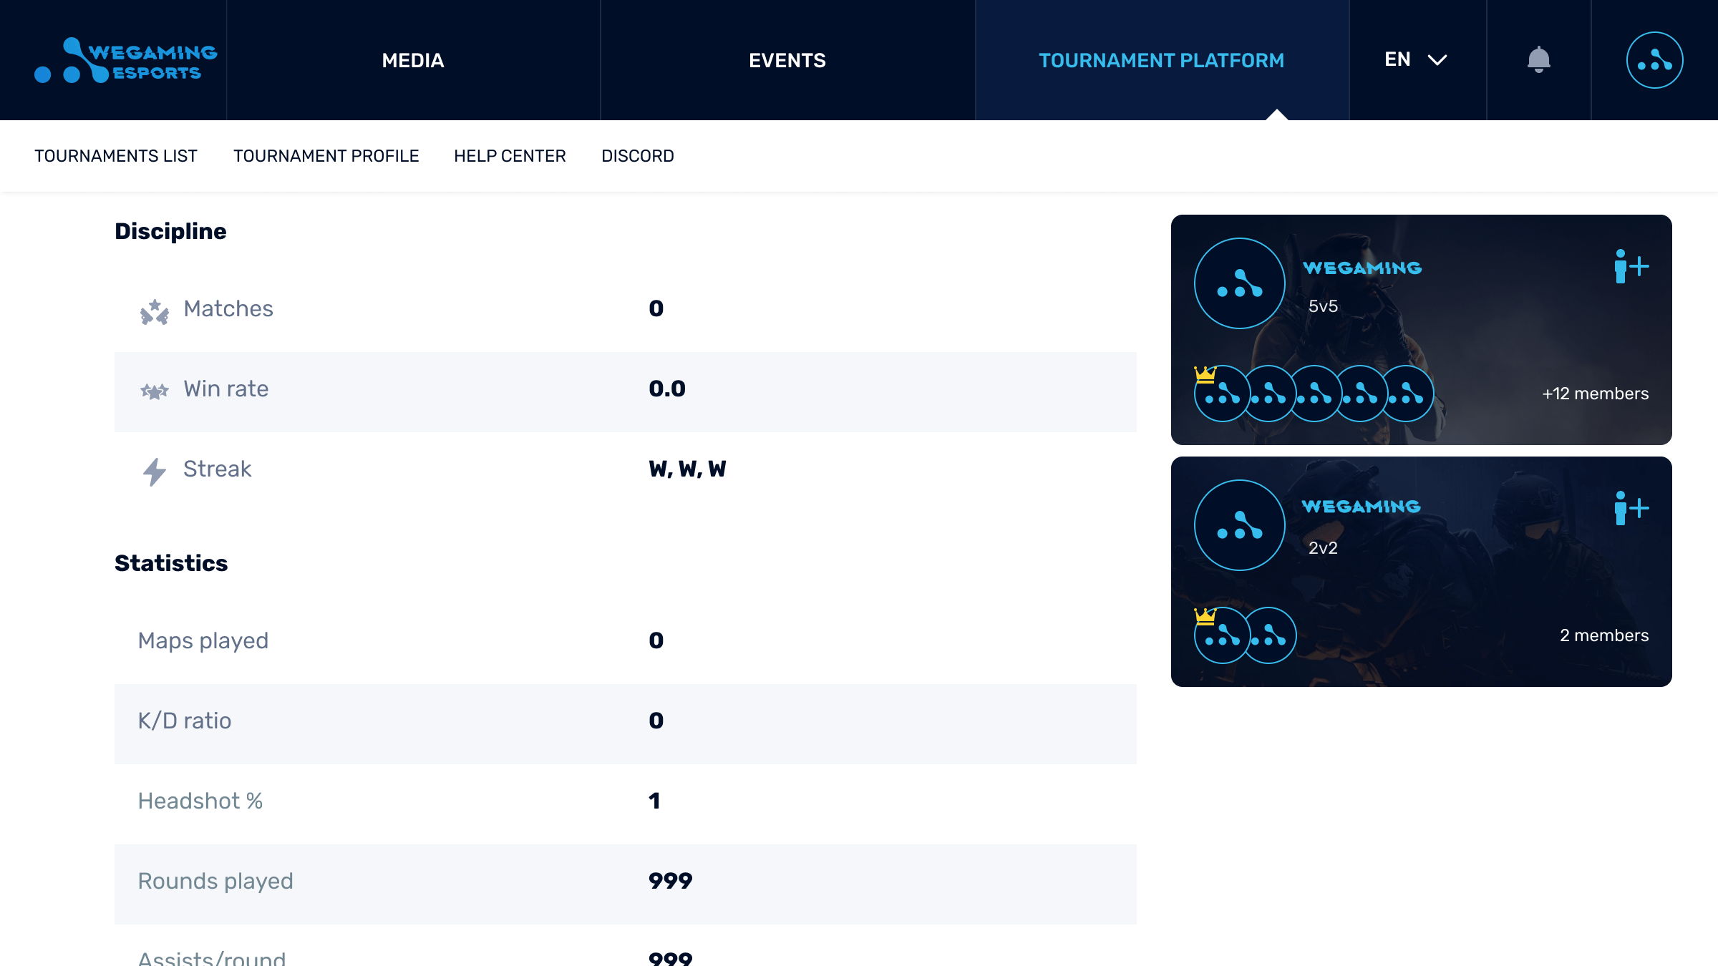Expand the EN language dropdown
Image resolution: width=1718 pixels, height=966 pixels.
coord(1417,59)
